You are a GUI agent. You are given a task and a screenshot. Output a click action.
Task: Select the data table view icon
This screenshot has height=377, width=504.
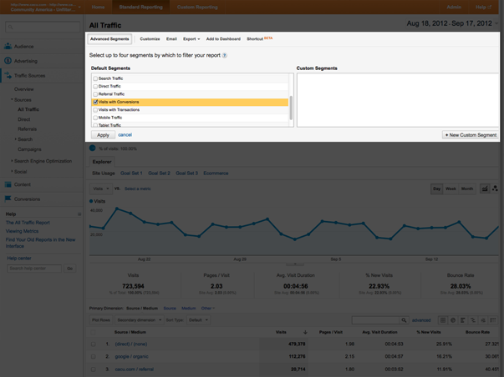click(x=443, y=320)
